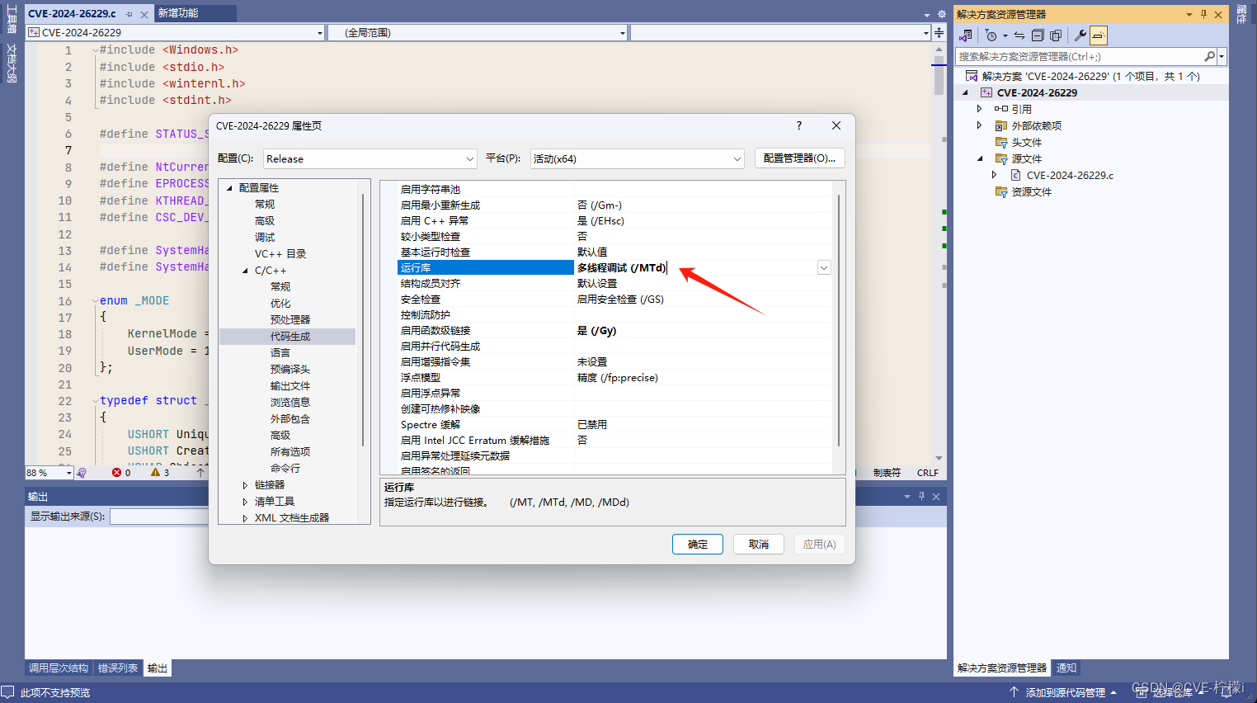1257x703 pixels.
Task: Open properties wrench icon in Solution Explorer
Action: (x=1080, y=35)
